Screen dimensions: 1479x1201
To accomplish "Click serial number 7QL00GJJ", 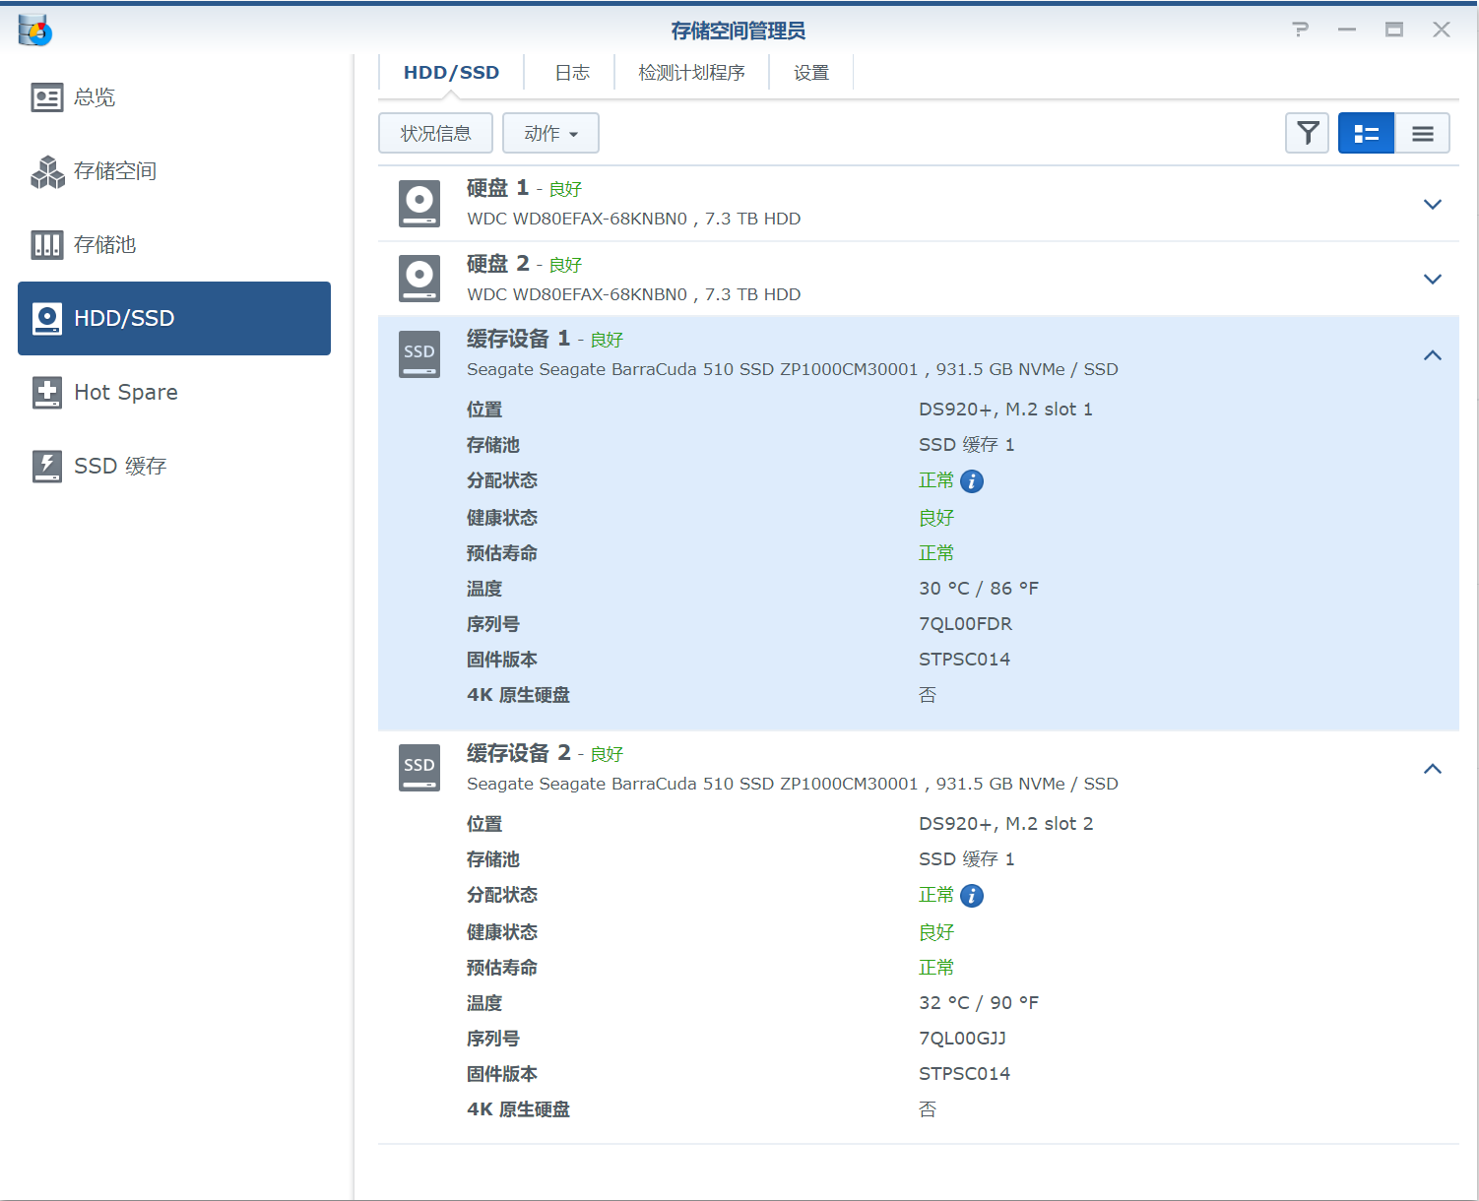I will pos(962,1039).
